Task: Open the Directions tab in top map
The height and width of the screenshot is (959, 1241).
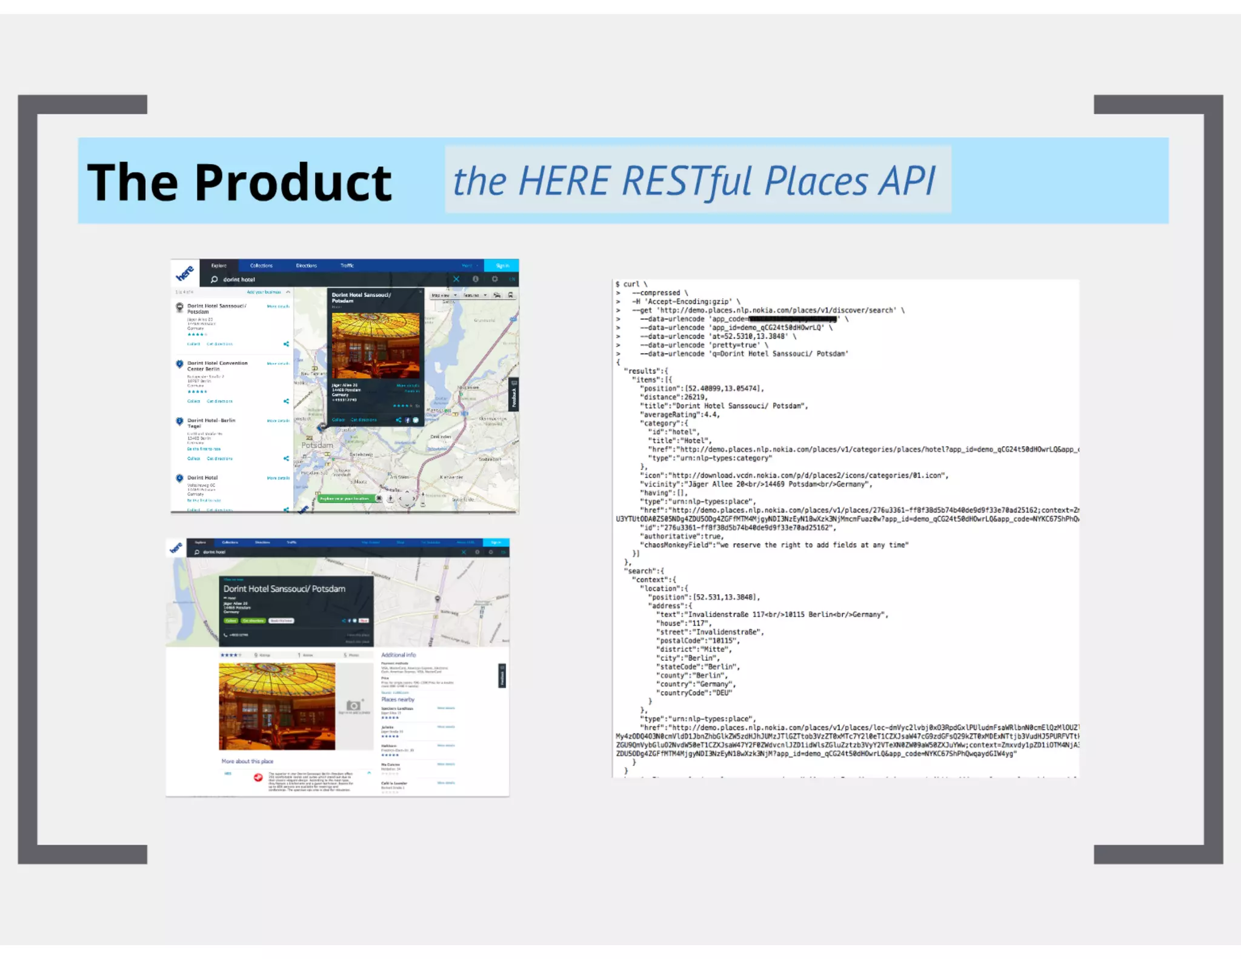Action: pyautogui.click(x=306, y=266)
